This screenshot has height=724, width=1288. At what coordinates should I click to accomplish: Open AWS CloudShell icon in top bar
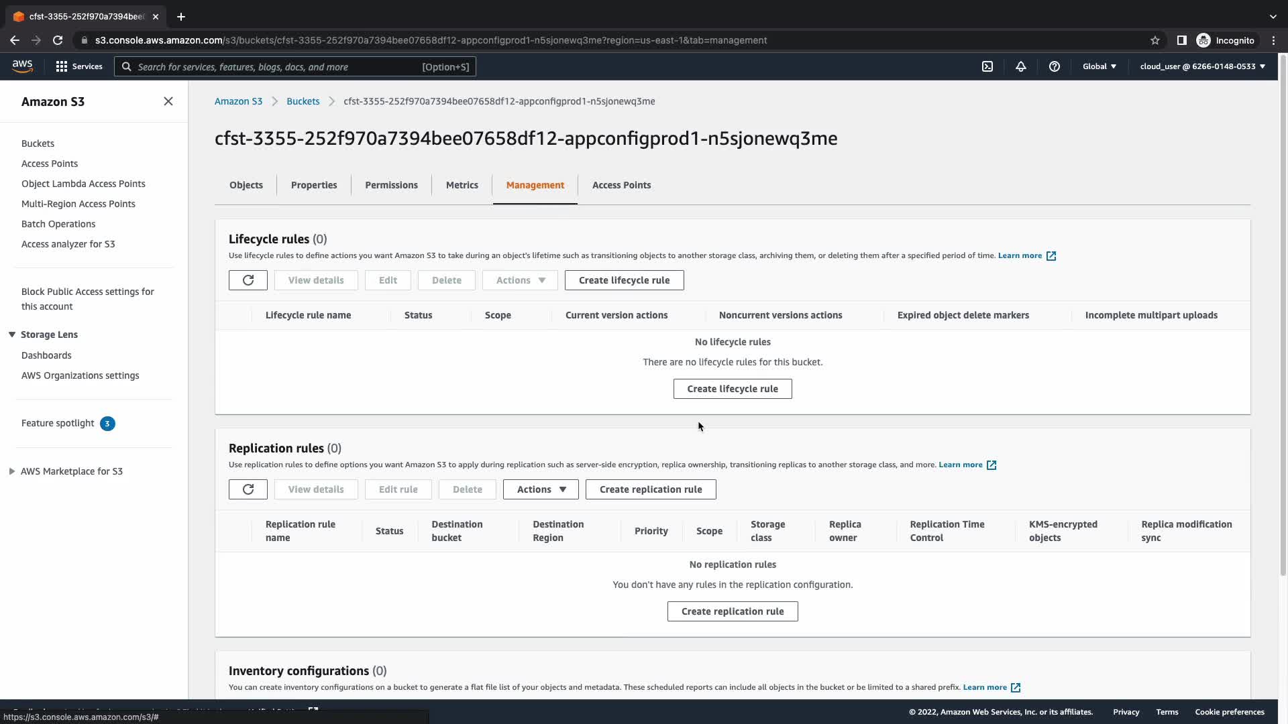click(x=987, y=66)
